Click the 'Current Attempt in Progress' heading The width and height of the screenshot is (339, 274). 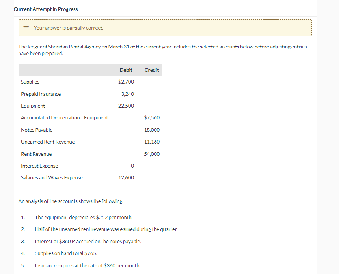click(x=46, y=9)
